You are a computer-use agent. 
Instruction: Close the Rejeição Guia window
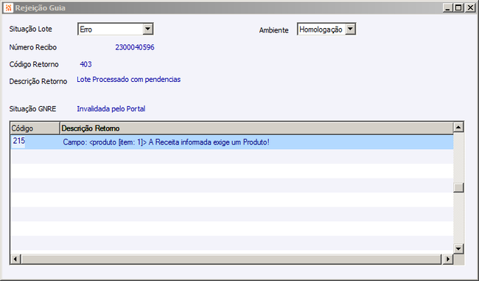[x=470, y=7]
